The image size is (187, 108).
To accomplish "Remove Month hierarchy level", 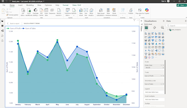I will [x=163, y=68].
